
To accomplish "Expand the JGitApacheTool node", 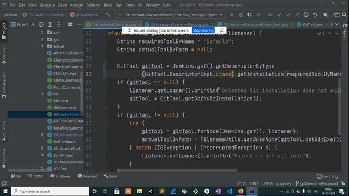I will pyautogui.click(x=42, y=148).
